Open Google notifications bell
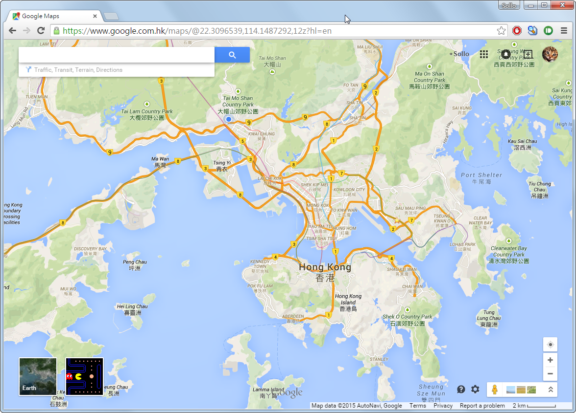The width and height of the screenshot is (576, 413). point(505,54)
